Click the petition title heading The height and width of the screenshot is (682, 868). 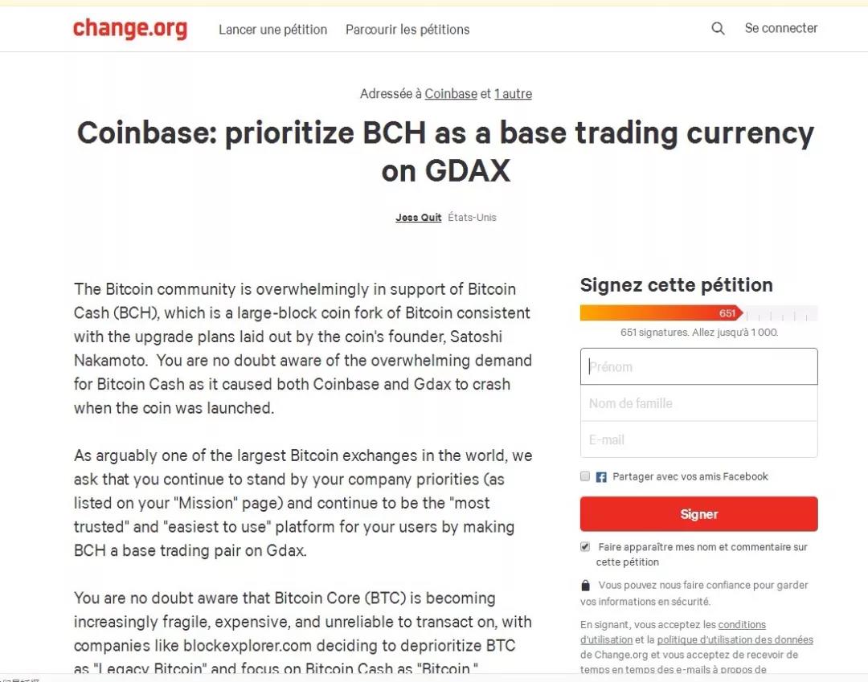click(x=445, y=151)
